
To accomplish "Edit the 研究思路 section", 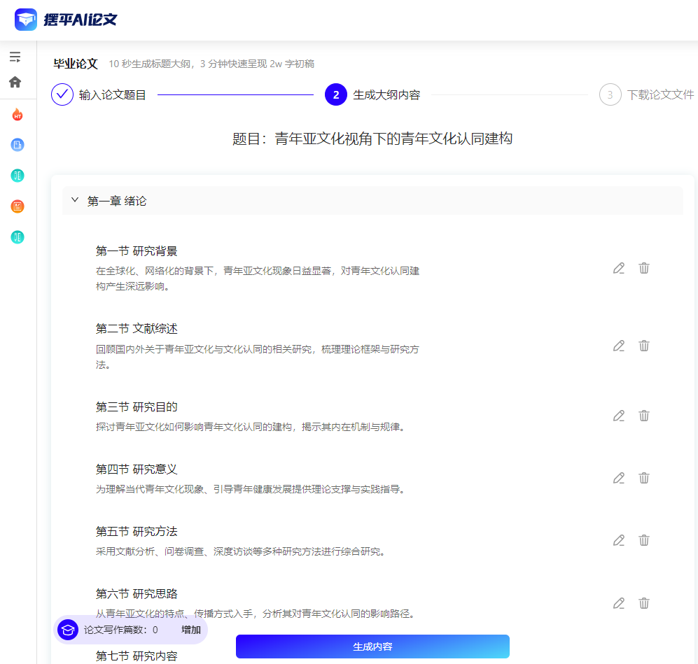I will [618, 602].
